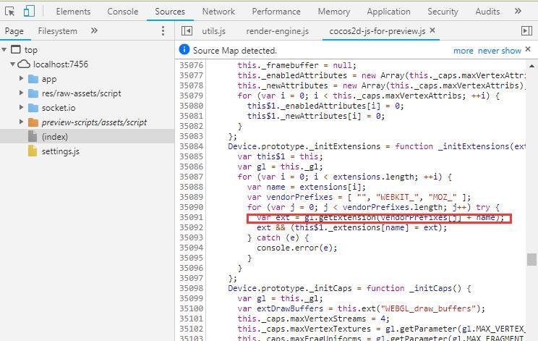Select the preview-scripts/assets/script folder
538x341 pixels.
(94, 122)
